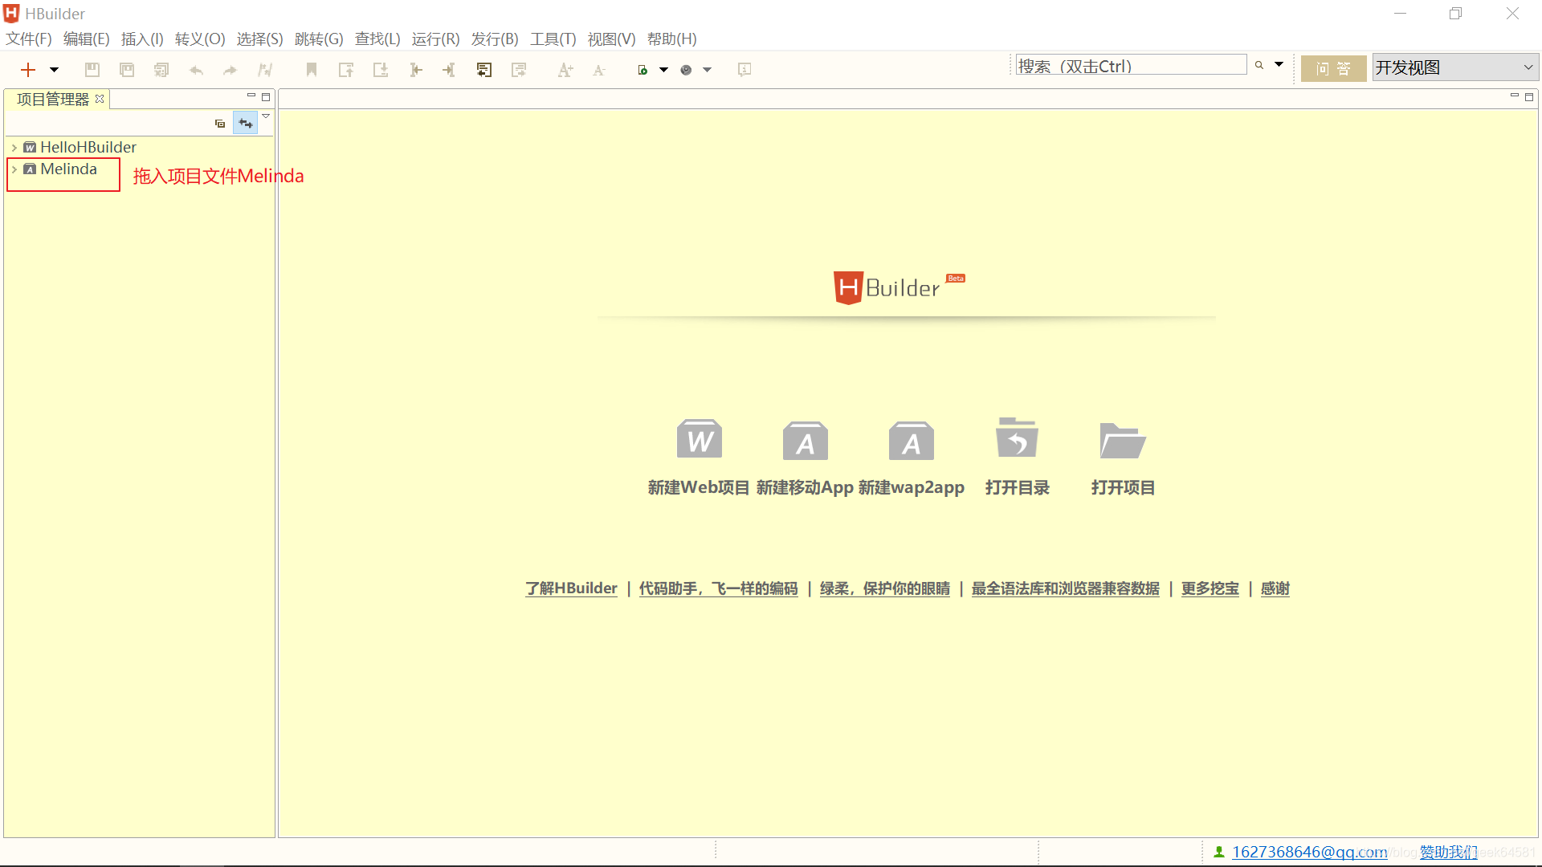This screenshot has height=867, width=1542.
Task: Click 新建移动App icon
Action: pyautogui.click(x=806, y=440)
